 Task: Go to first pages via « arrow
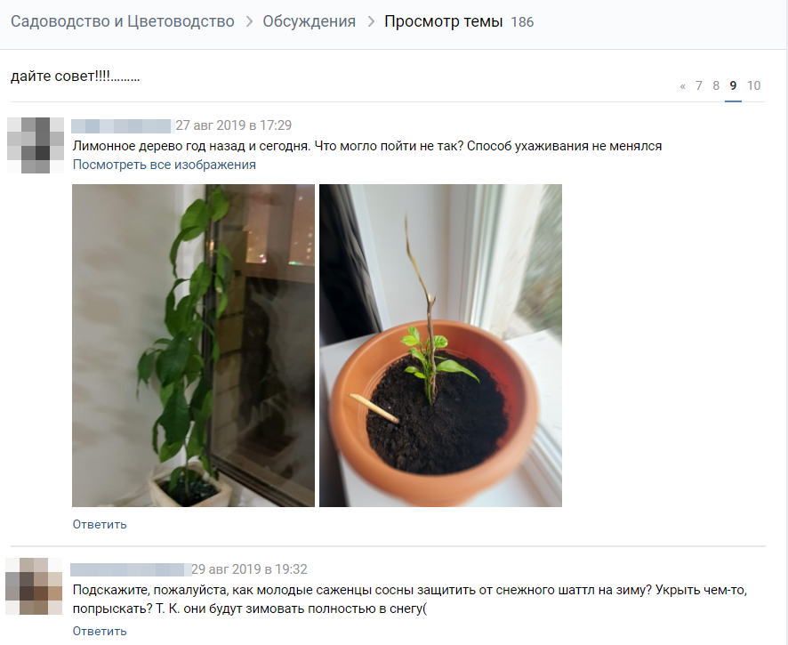pyautogui.click(x=682, y=86)
